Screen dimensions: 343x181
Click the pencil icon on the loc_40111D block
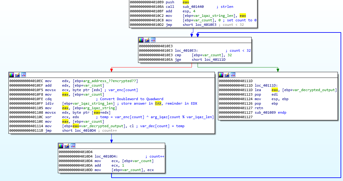pyautogui.click(x=227, y=75)
